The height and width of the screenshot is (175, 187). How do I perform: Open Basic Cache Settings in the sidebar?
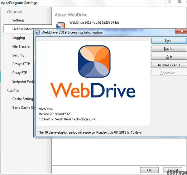[x=23, y=108]
